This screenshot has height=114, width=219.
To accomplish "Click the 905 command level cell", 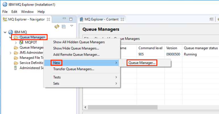I will (x=141, y=54).
